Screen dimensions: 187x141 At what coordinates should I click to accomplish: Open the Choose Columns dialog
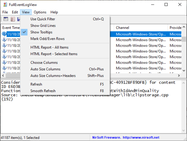coord(44,63)
